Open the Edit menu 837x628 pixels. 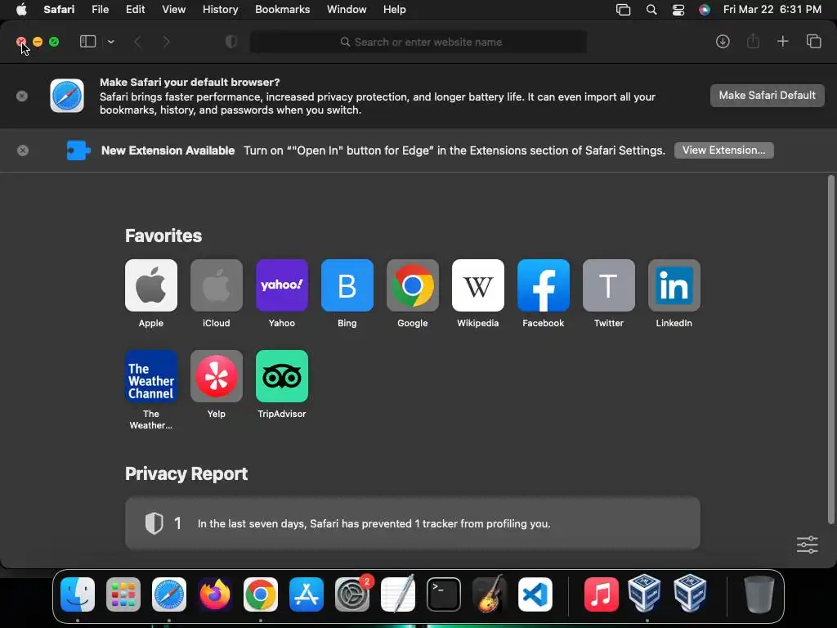(135, 9)
